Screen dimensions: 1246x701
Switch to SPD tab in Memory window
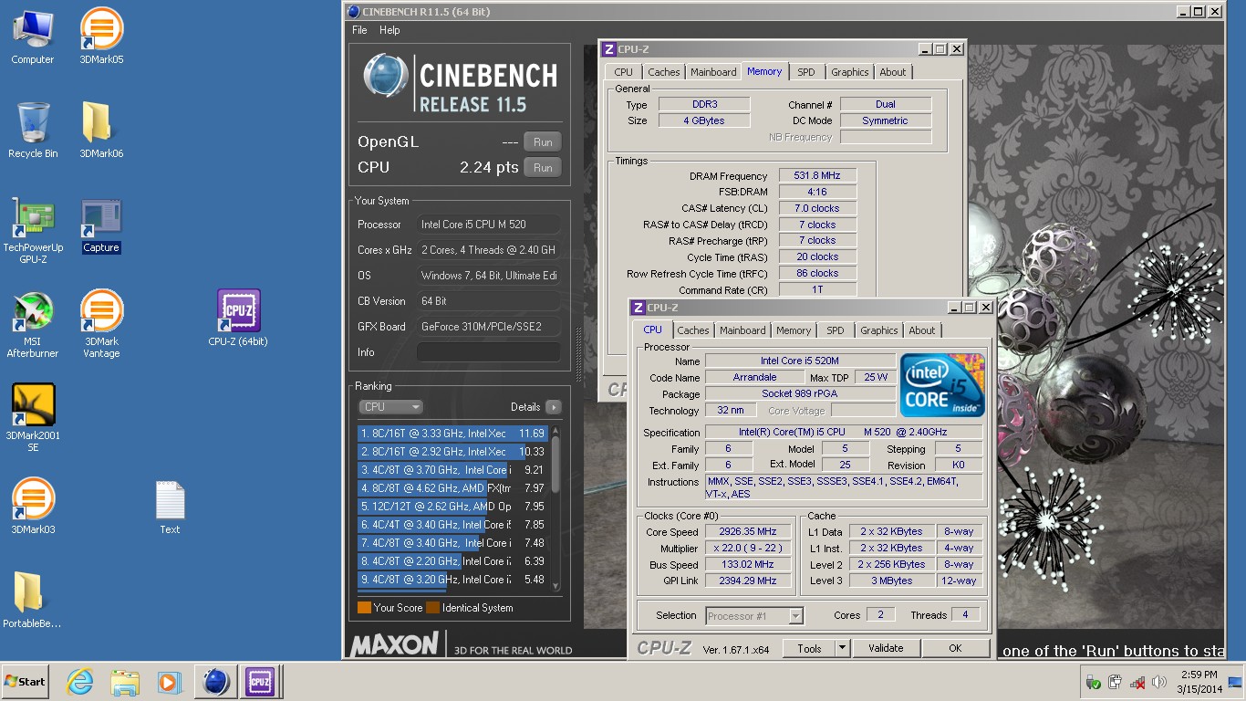click(x=806, y=72)
